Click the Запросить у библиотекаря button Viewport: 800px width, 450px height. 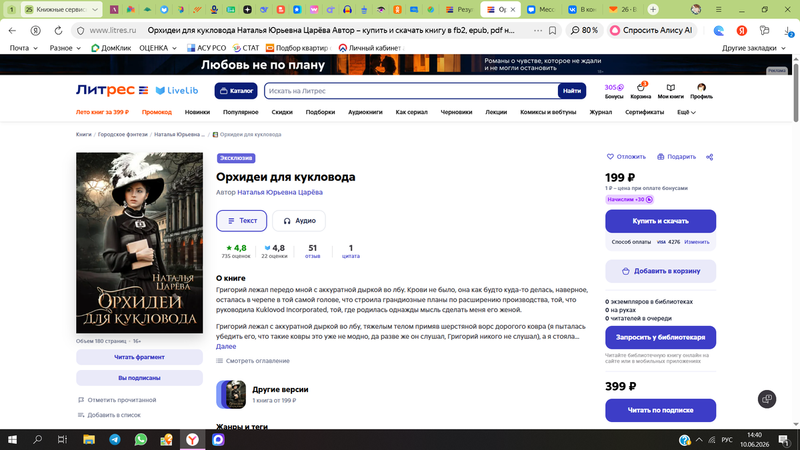click(661, 337)
